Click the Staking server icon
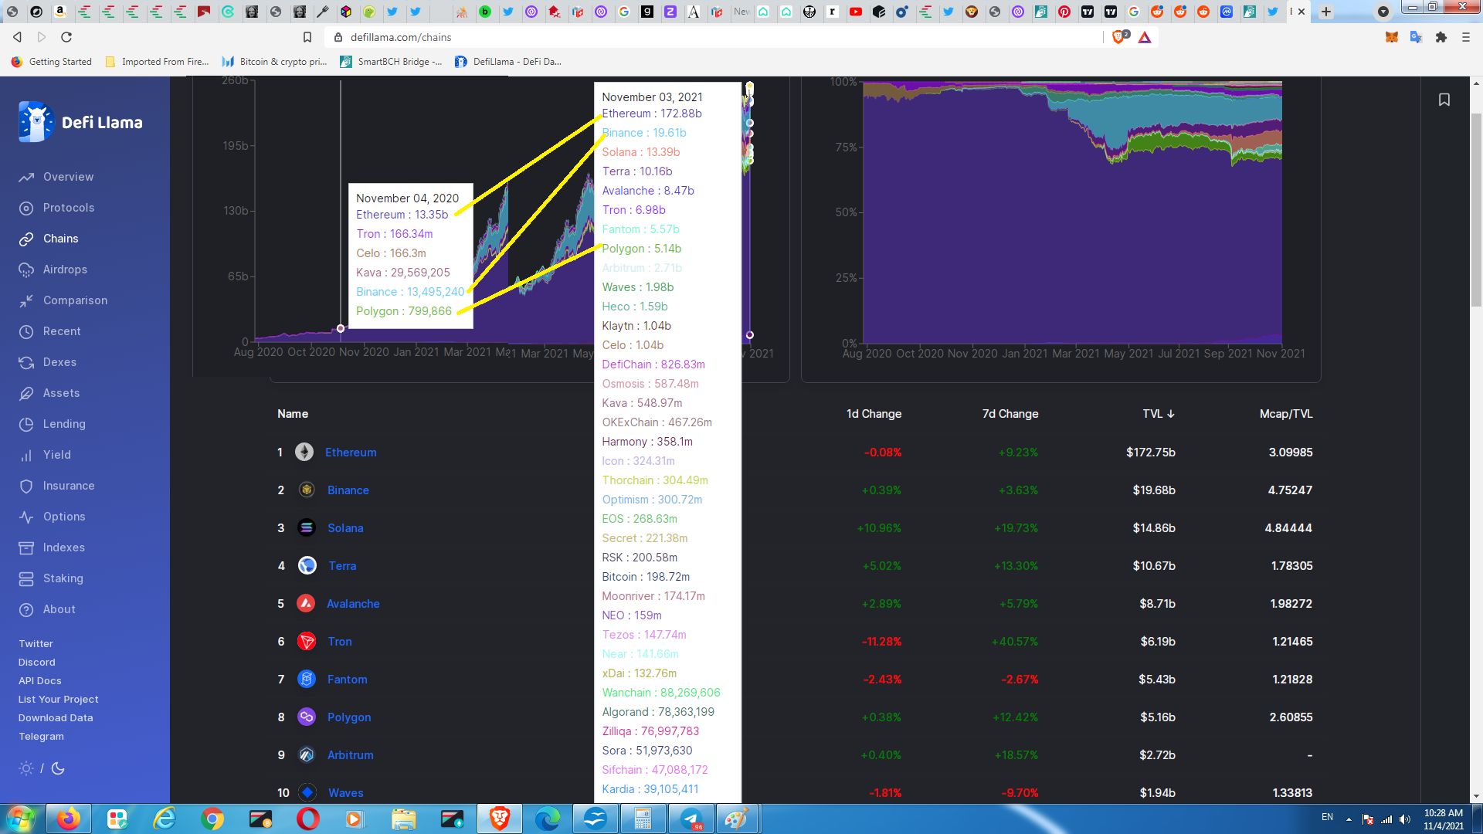1483x834 pixels. click(x=26, y=578)
